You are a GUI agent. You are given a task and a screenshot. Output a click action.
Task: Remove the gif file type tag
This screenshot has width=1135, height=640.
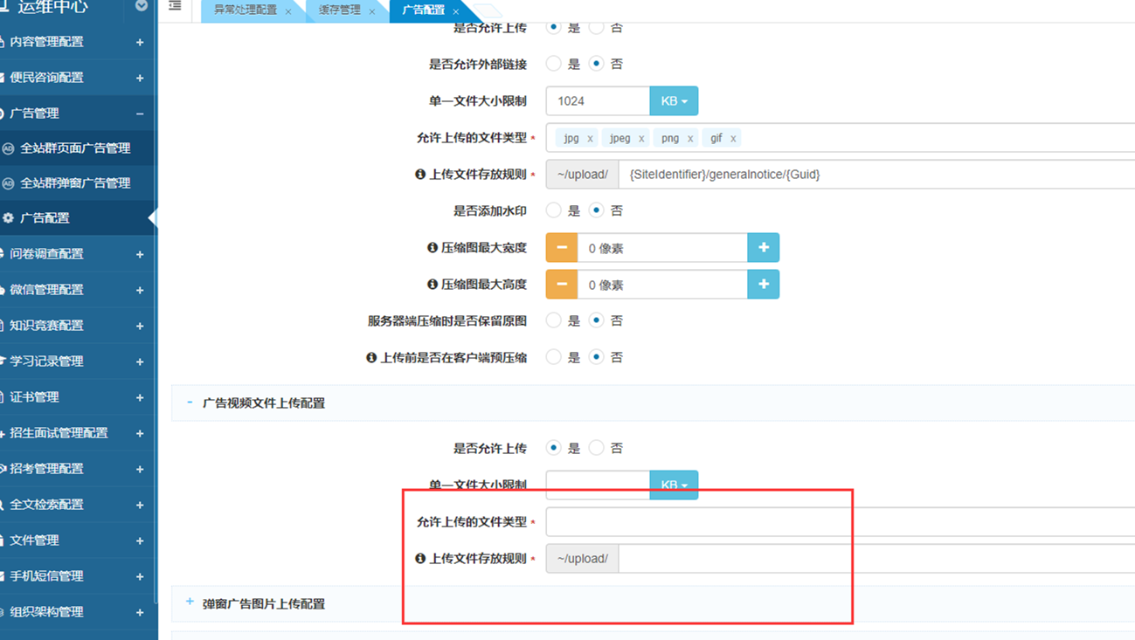click(x=733, y=139)
